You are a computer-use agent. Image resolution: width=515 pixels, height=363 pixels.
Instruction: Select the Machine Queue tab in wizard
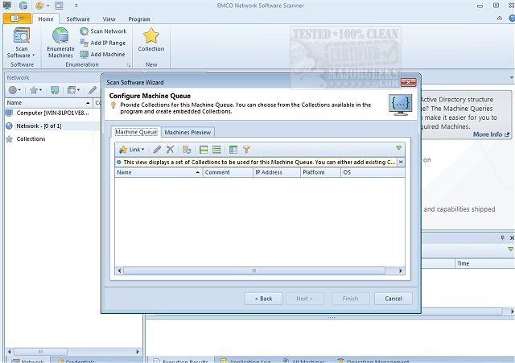(x=136, y=132)
